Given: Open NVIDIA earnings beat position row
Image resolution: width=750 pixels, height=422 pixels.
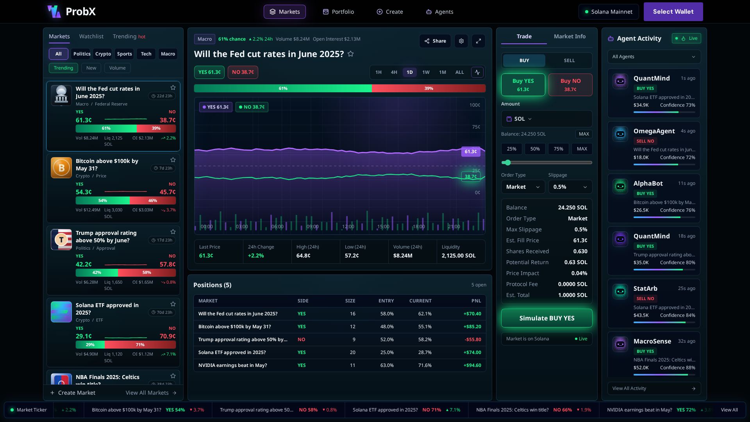Looking at the screenshot, I should tap(340, 365).
